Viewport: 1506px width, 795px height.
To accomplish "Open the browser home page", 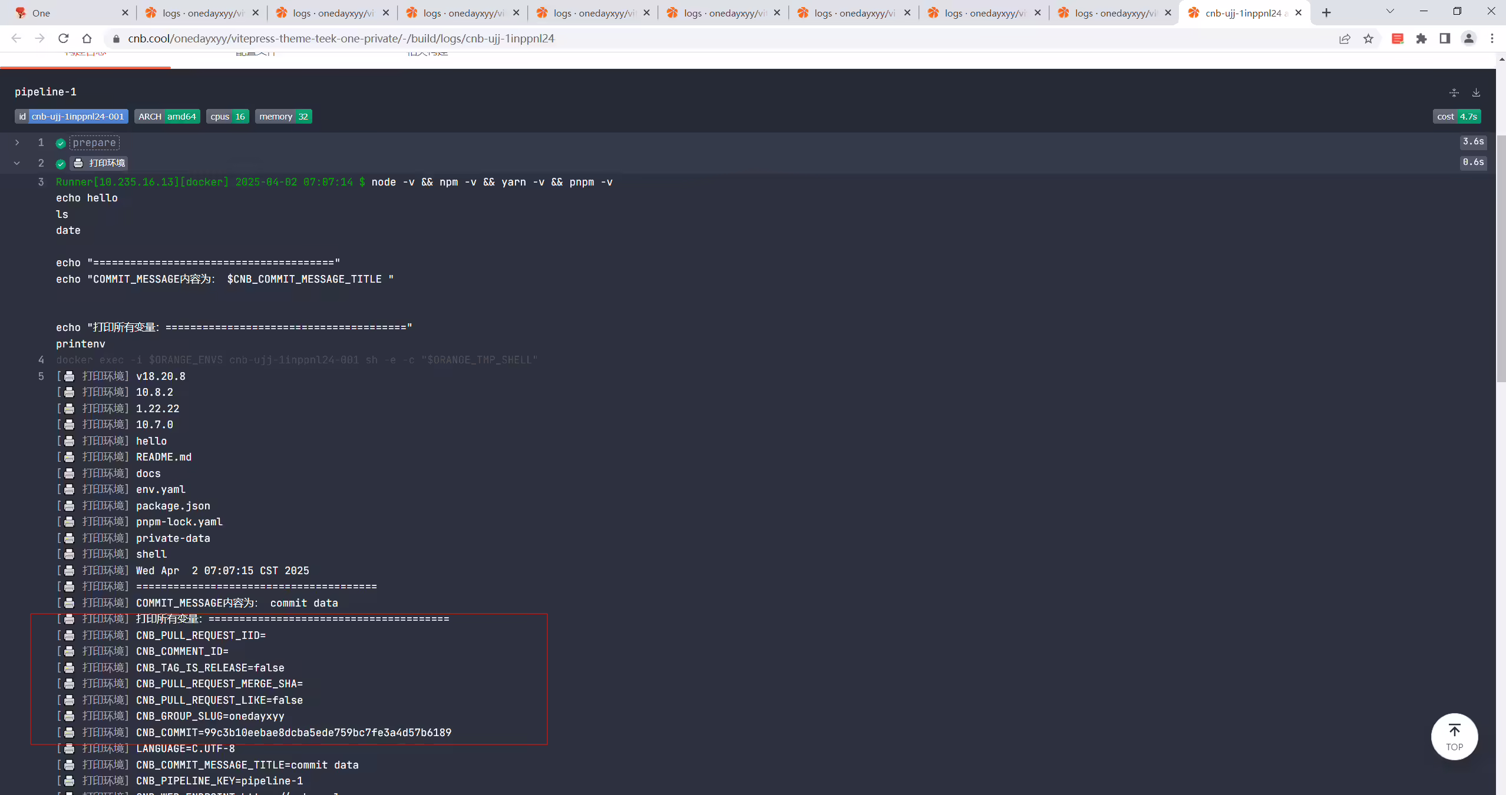I will click(x=87, y=38).
